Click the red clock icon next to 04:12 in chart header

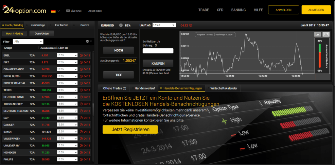pyautogui.click(x=191, y=25)
